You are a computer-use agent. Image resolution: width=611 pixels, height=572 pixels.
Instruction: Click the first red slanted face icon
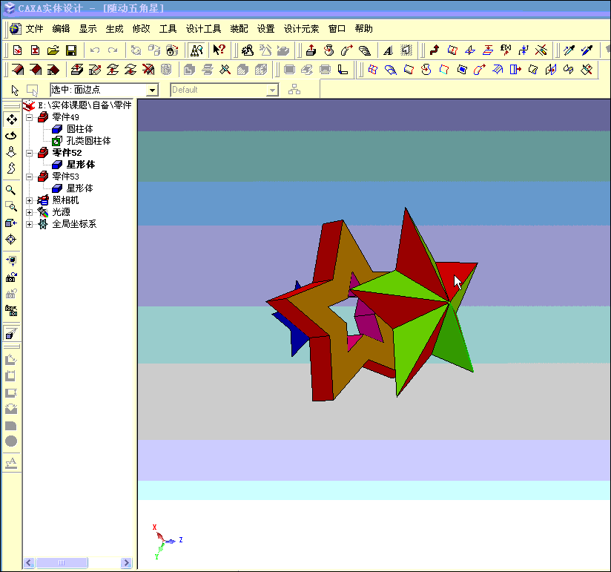pos(18,70)
